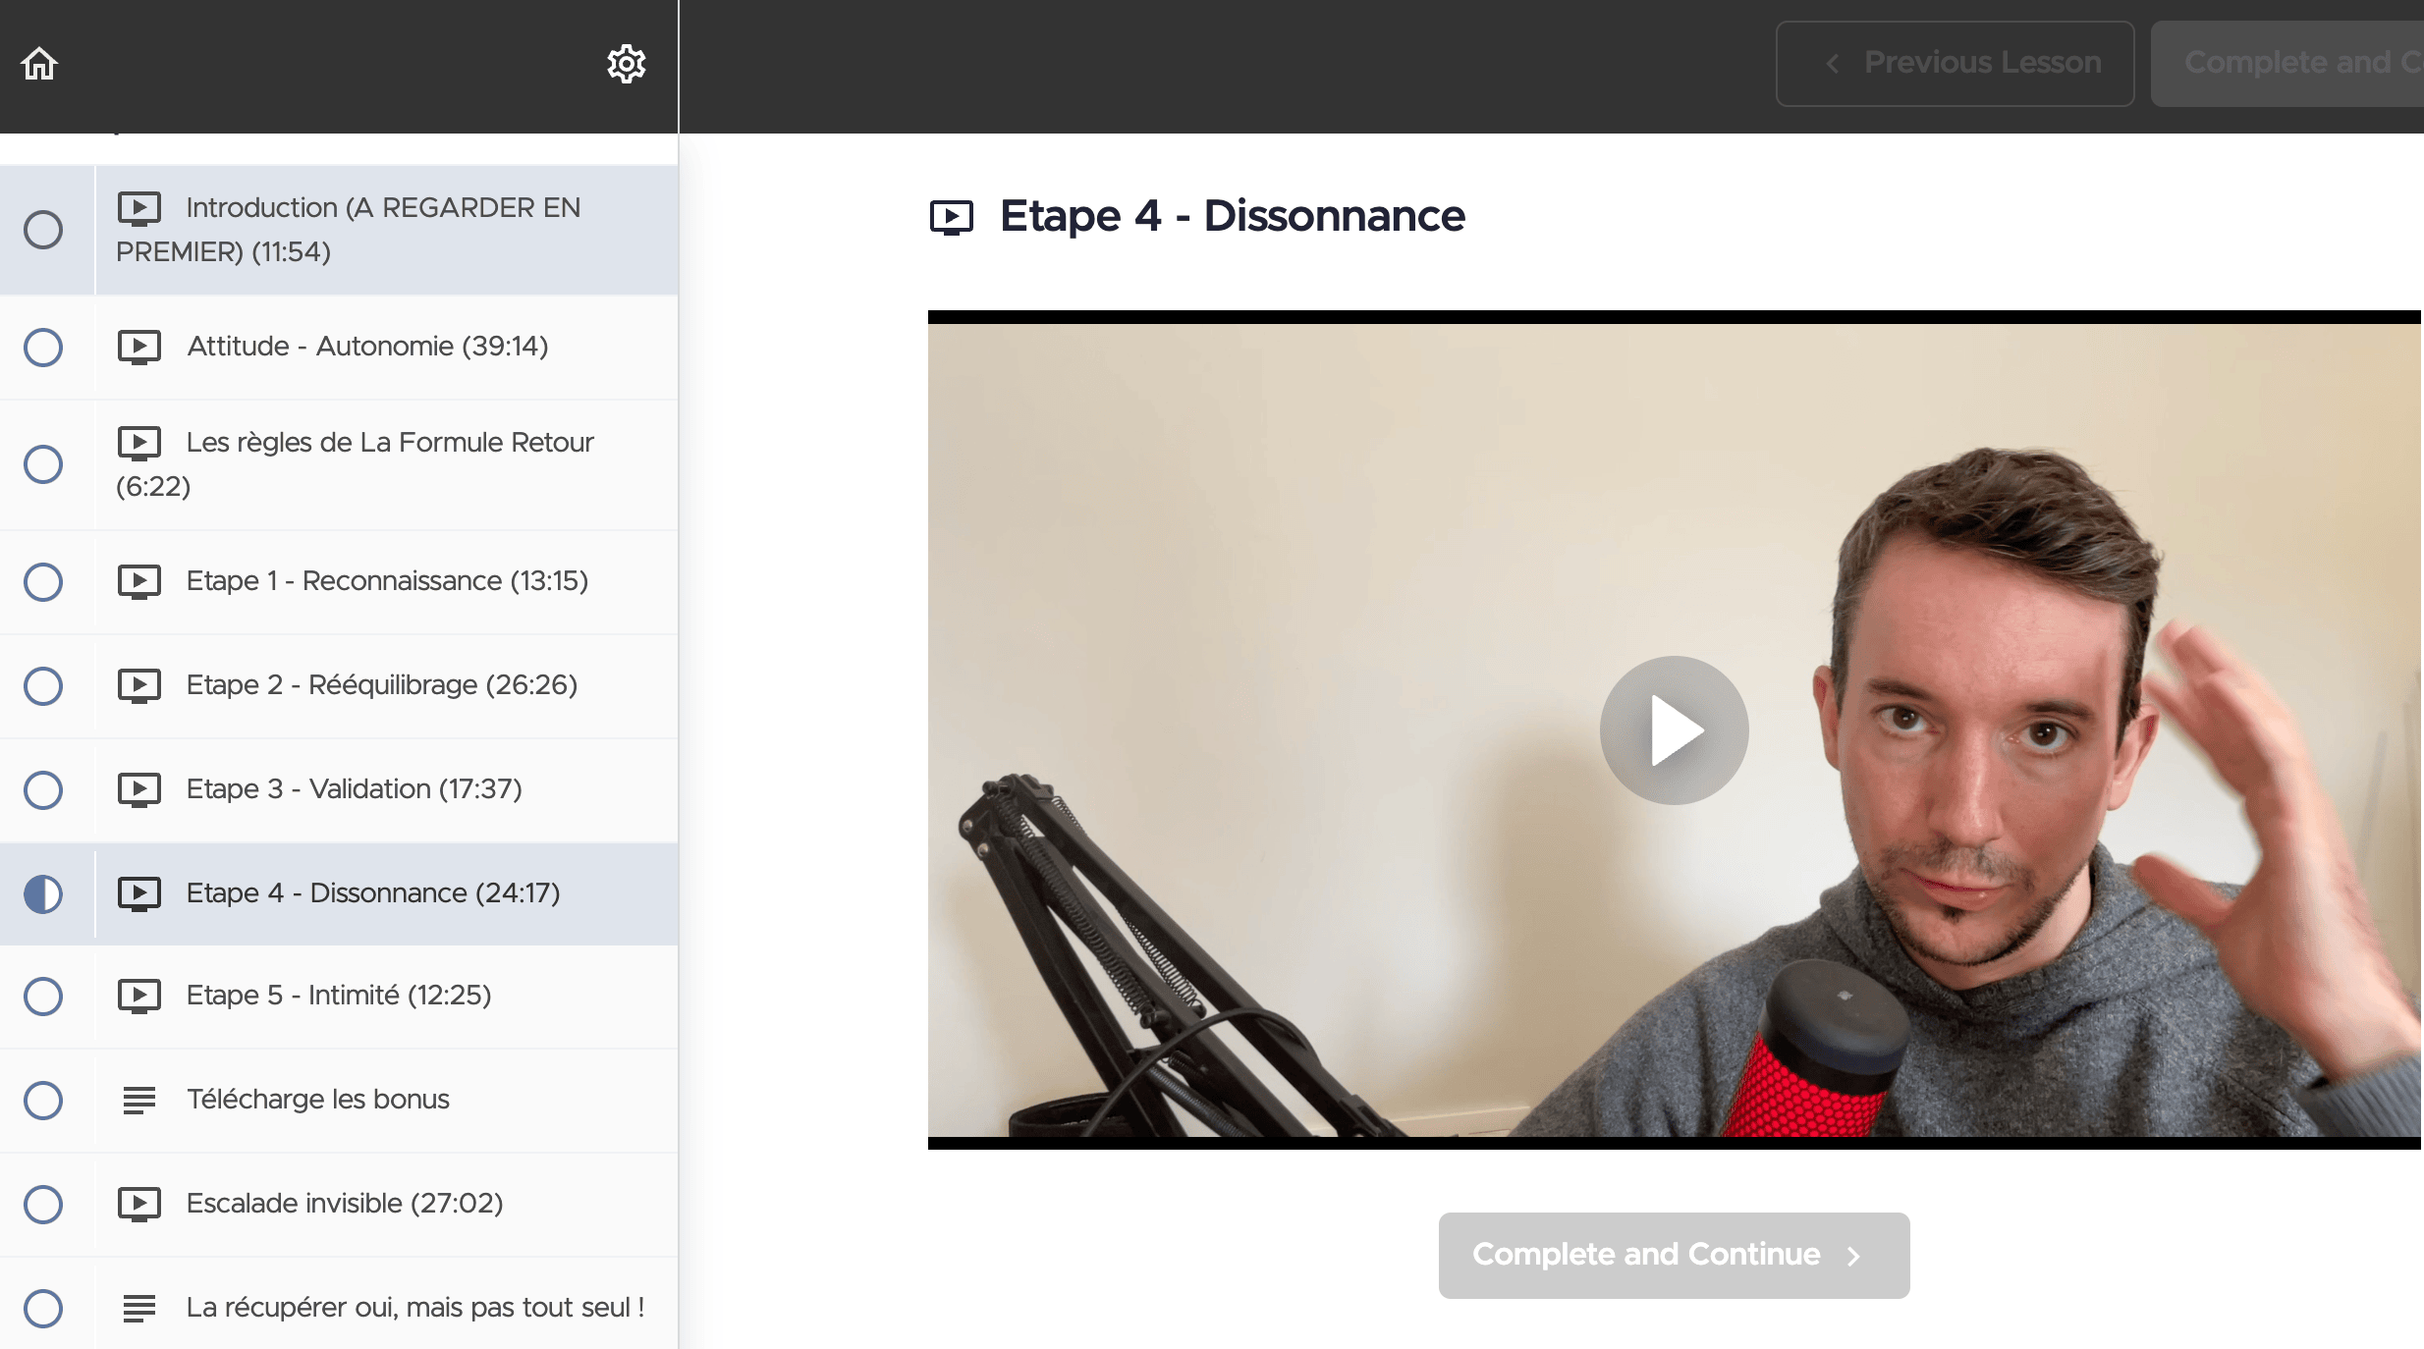Go back with Previous Lesson button
The image size is (2424, 1349).
click(x=1955, y=64)
